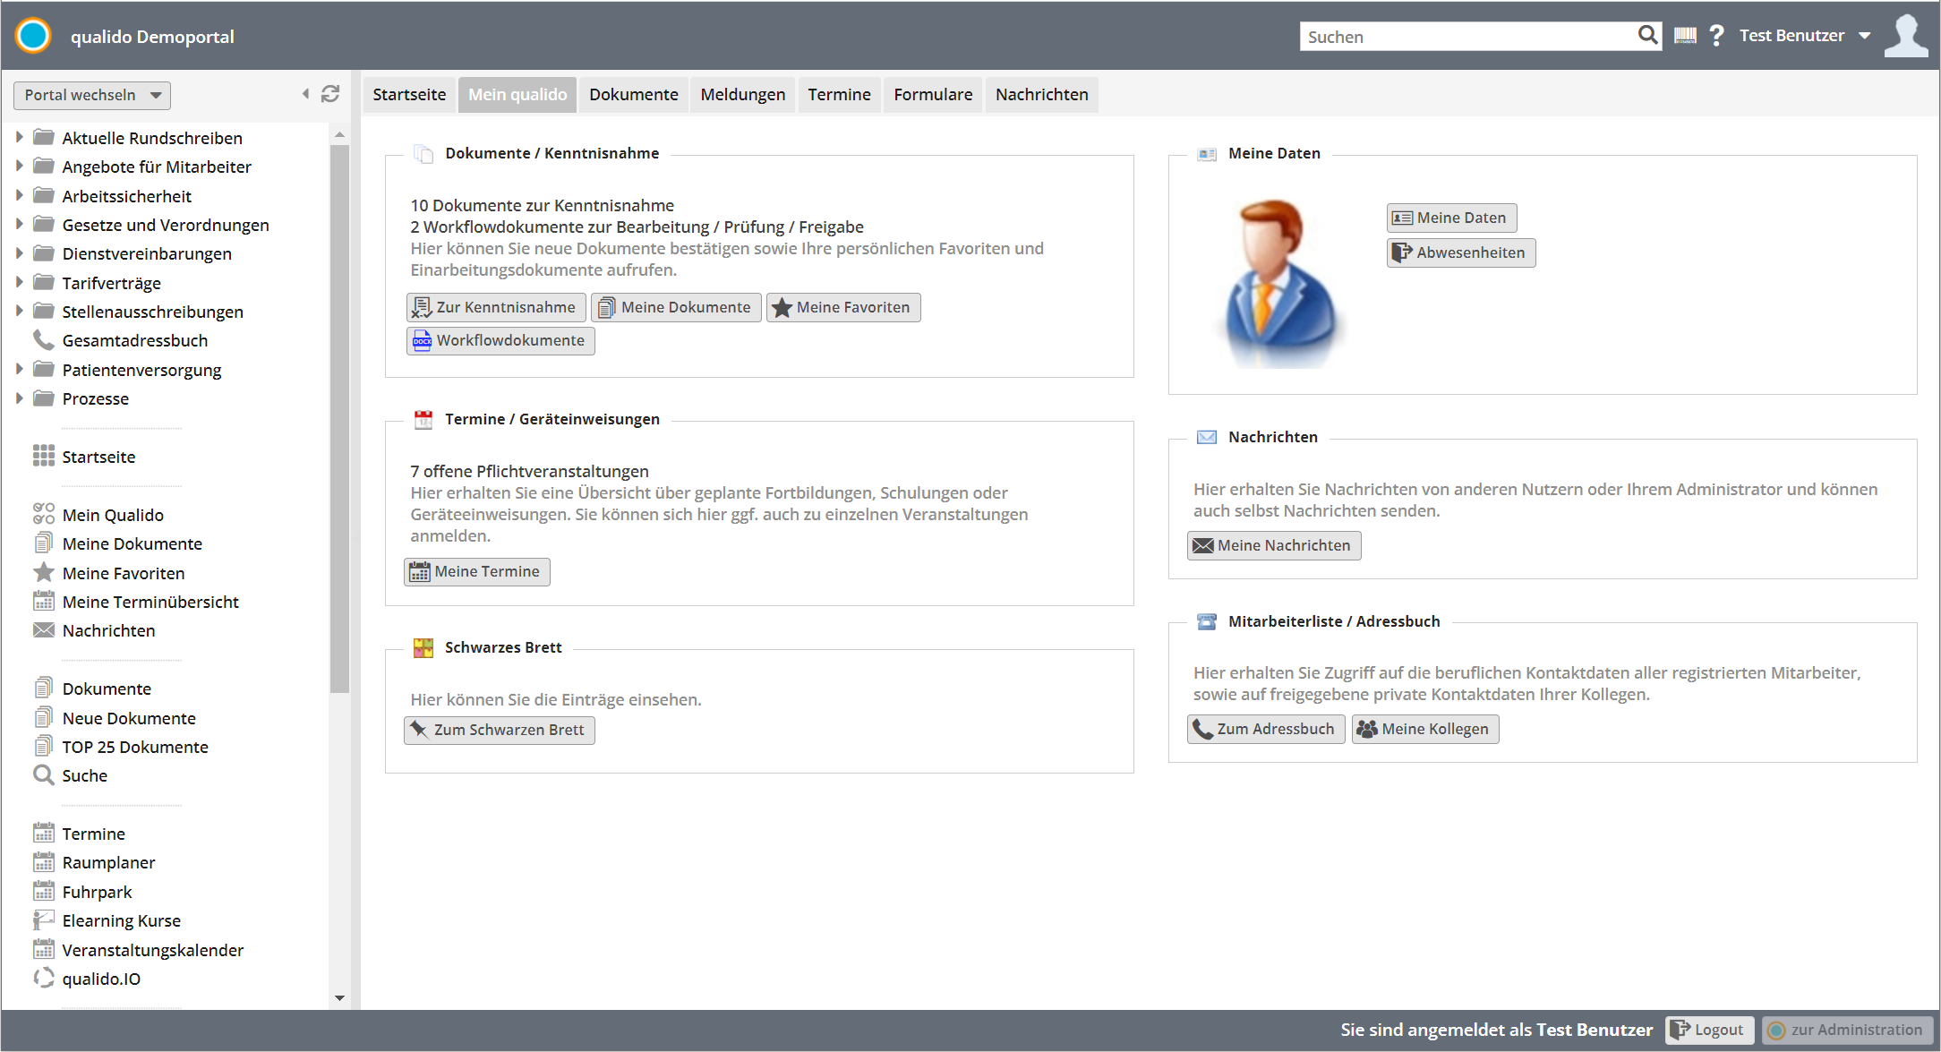Viewport: 1941px width, 1052px height.
Task: Open the Portal wechseln dropdown
Action: [x=92, y=95]
